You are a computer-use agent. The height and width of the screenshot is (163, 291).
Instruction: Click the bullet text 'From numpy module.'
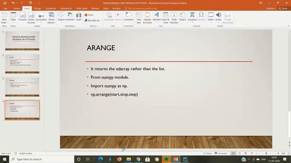(110, 77)
